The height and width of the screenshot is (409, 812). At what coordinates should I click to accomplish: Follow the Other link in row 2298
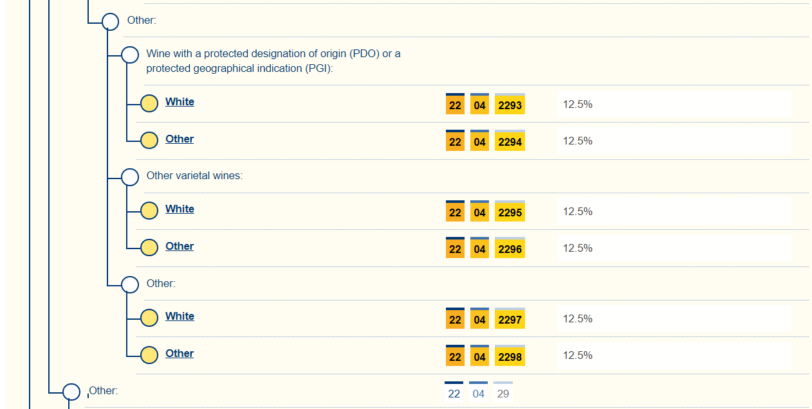(180, 354)
